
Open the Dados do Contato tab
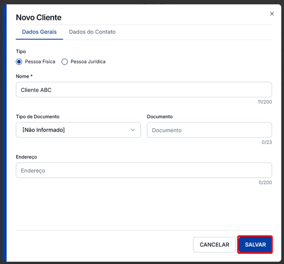coord(92,32)
